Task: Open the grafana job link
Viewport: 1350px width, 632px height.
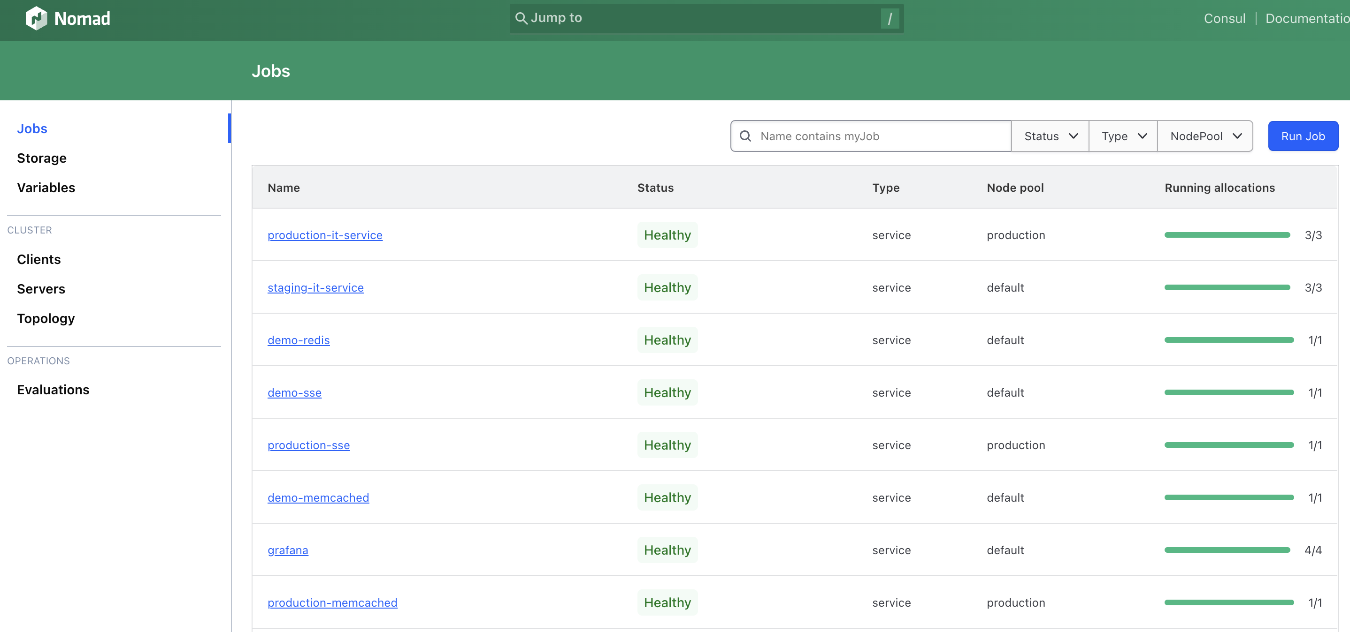Action: (x=288, y=550)
